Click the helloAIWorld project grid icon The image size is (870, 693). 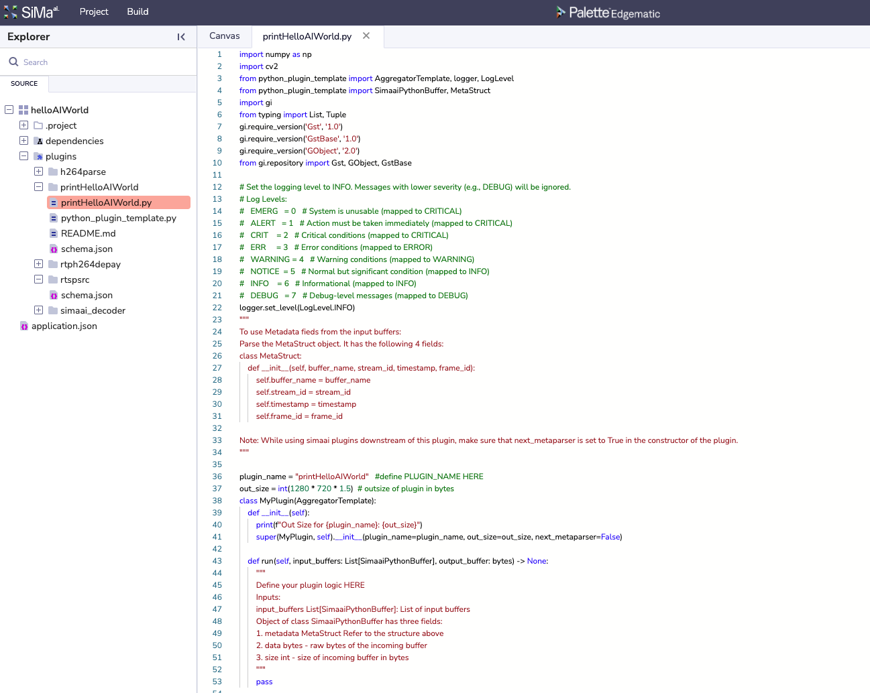[x=23, y=110]
